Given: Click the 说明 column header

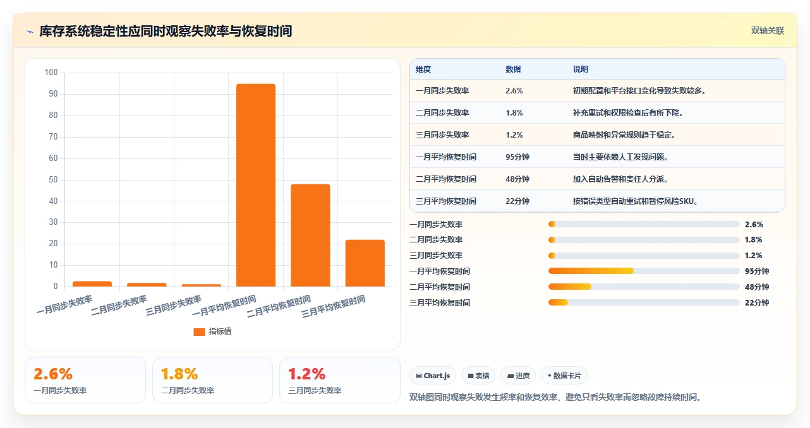Looking at the screenshot, I should pyautogui.click(x=581, y=69).
